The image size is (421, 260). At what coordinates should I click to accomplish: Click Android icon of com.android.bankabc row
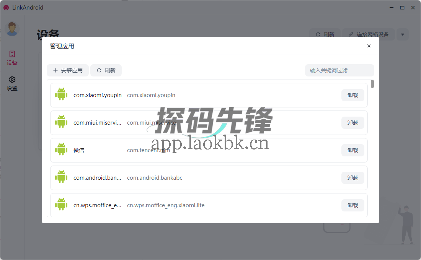[61, 177]
